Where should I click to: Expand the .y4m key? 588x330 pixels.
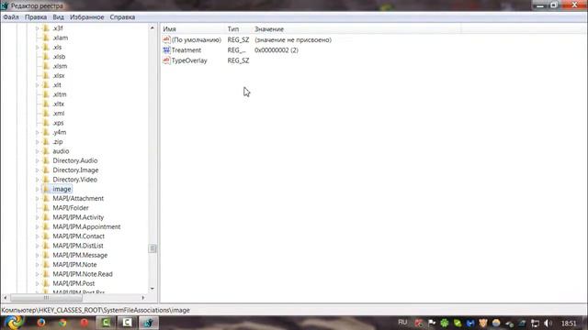click(37, 132)
